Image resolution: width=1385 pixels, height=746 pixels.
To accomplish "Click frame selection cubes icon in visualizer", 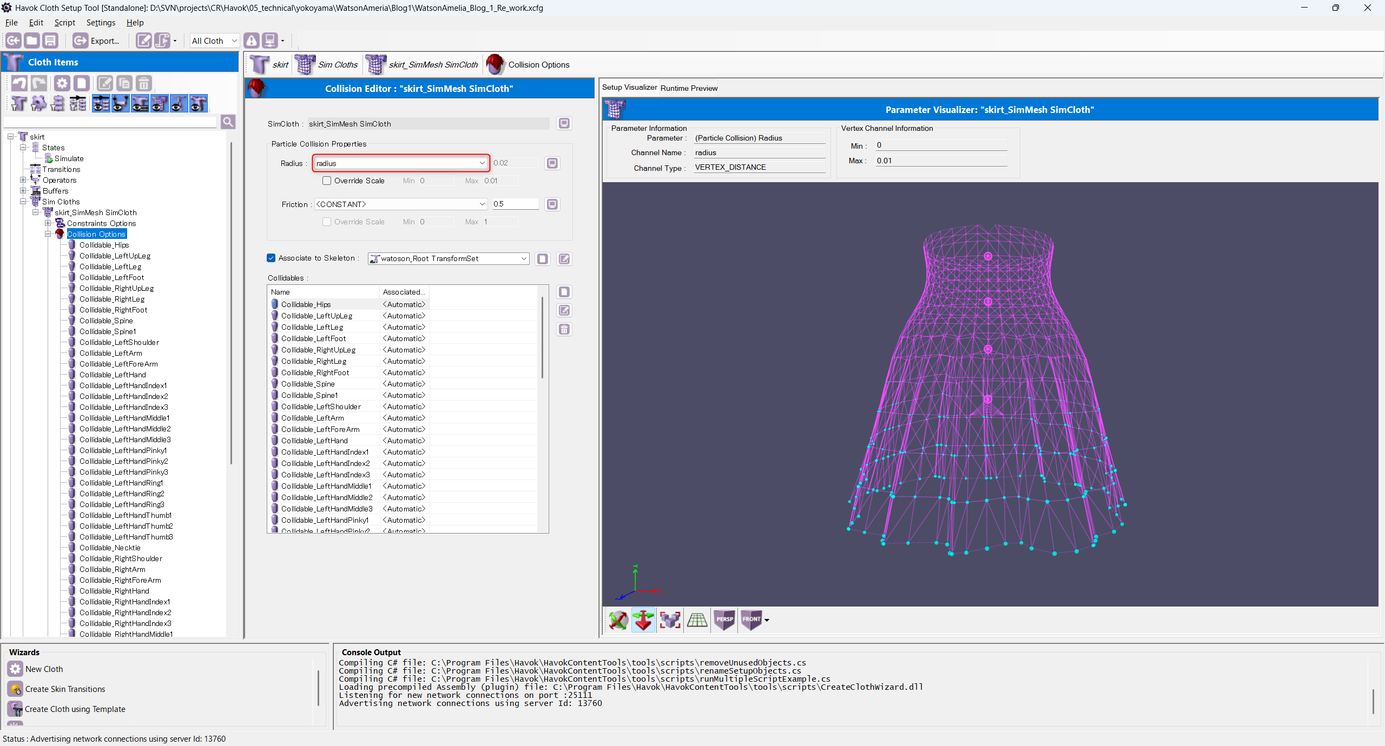I will point(670,620).
